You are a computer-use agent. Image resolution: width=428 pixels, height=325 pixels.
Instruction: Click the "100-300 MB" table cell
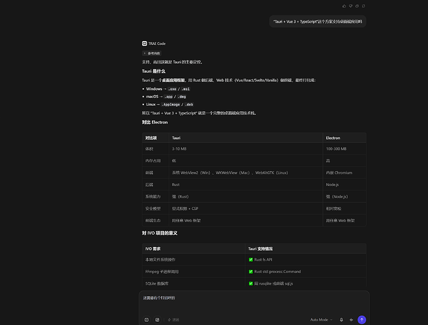click(345, 149)
